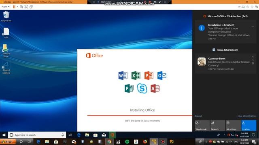Screen dimensions: 259x145
Task: Open Currency News notification settings gear
Action: click(253, 63)
